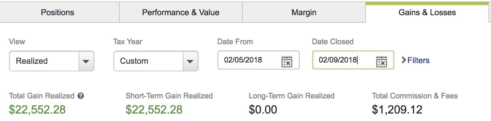Click the Total Commission & Fees amount $1,209.12
The image size is (491, 121).
(x=397, y=110)
